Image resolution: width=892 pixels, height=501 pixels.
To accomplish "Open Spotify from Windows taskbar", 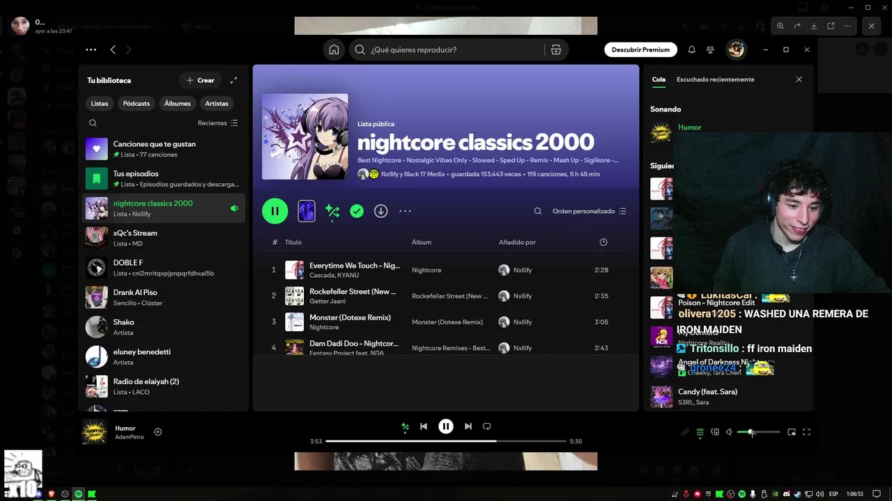I will [x=78, y=494].
